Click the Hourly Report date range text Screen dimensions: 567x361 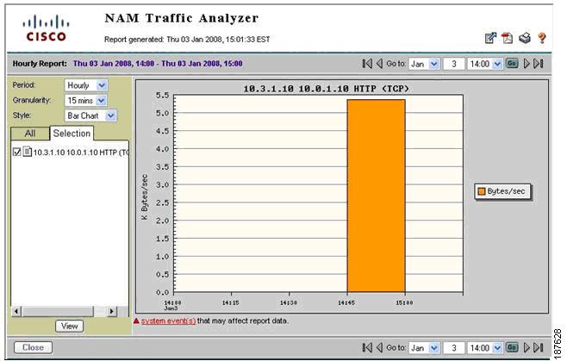point(158,64)
